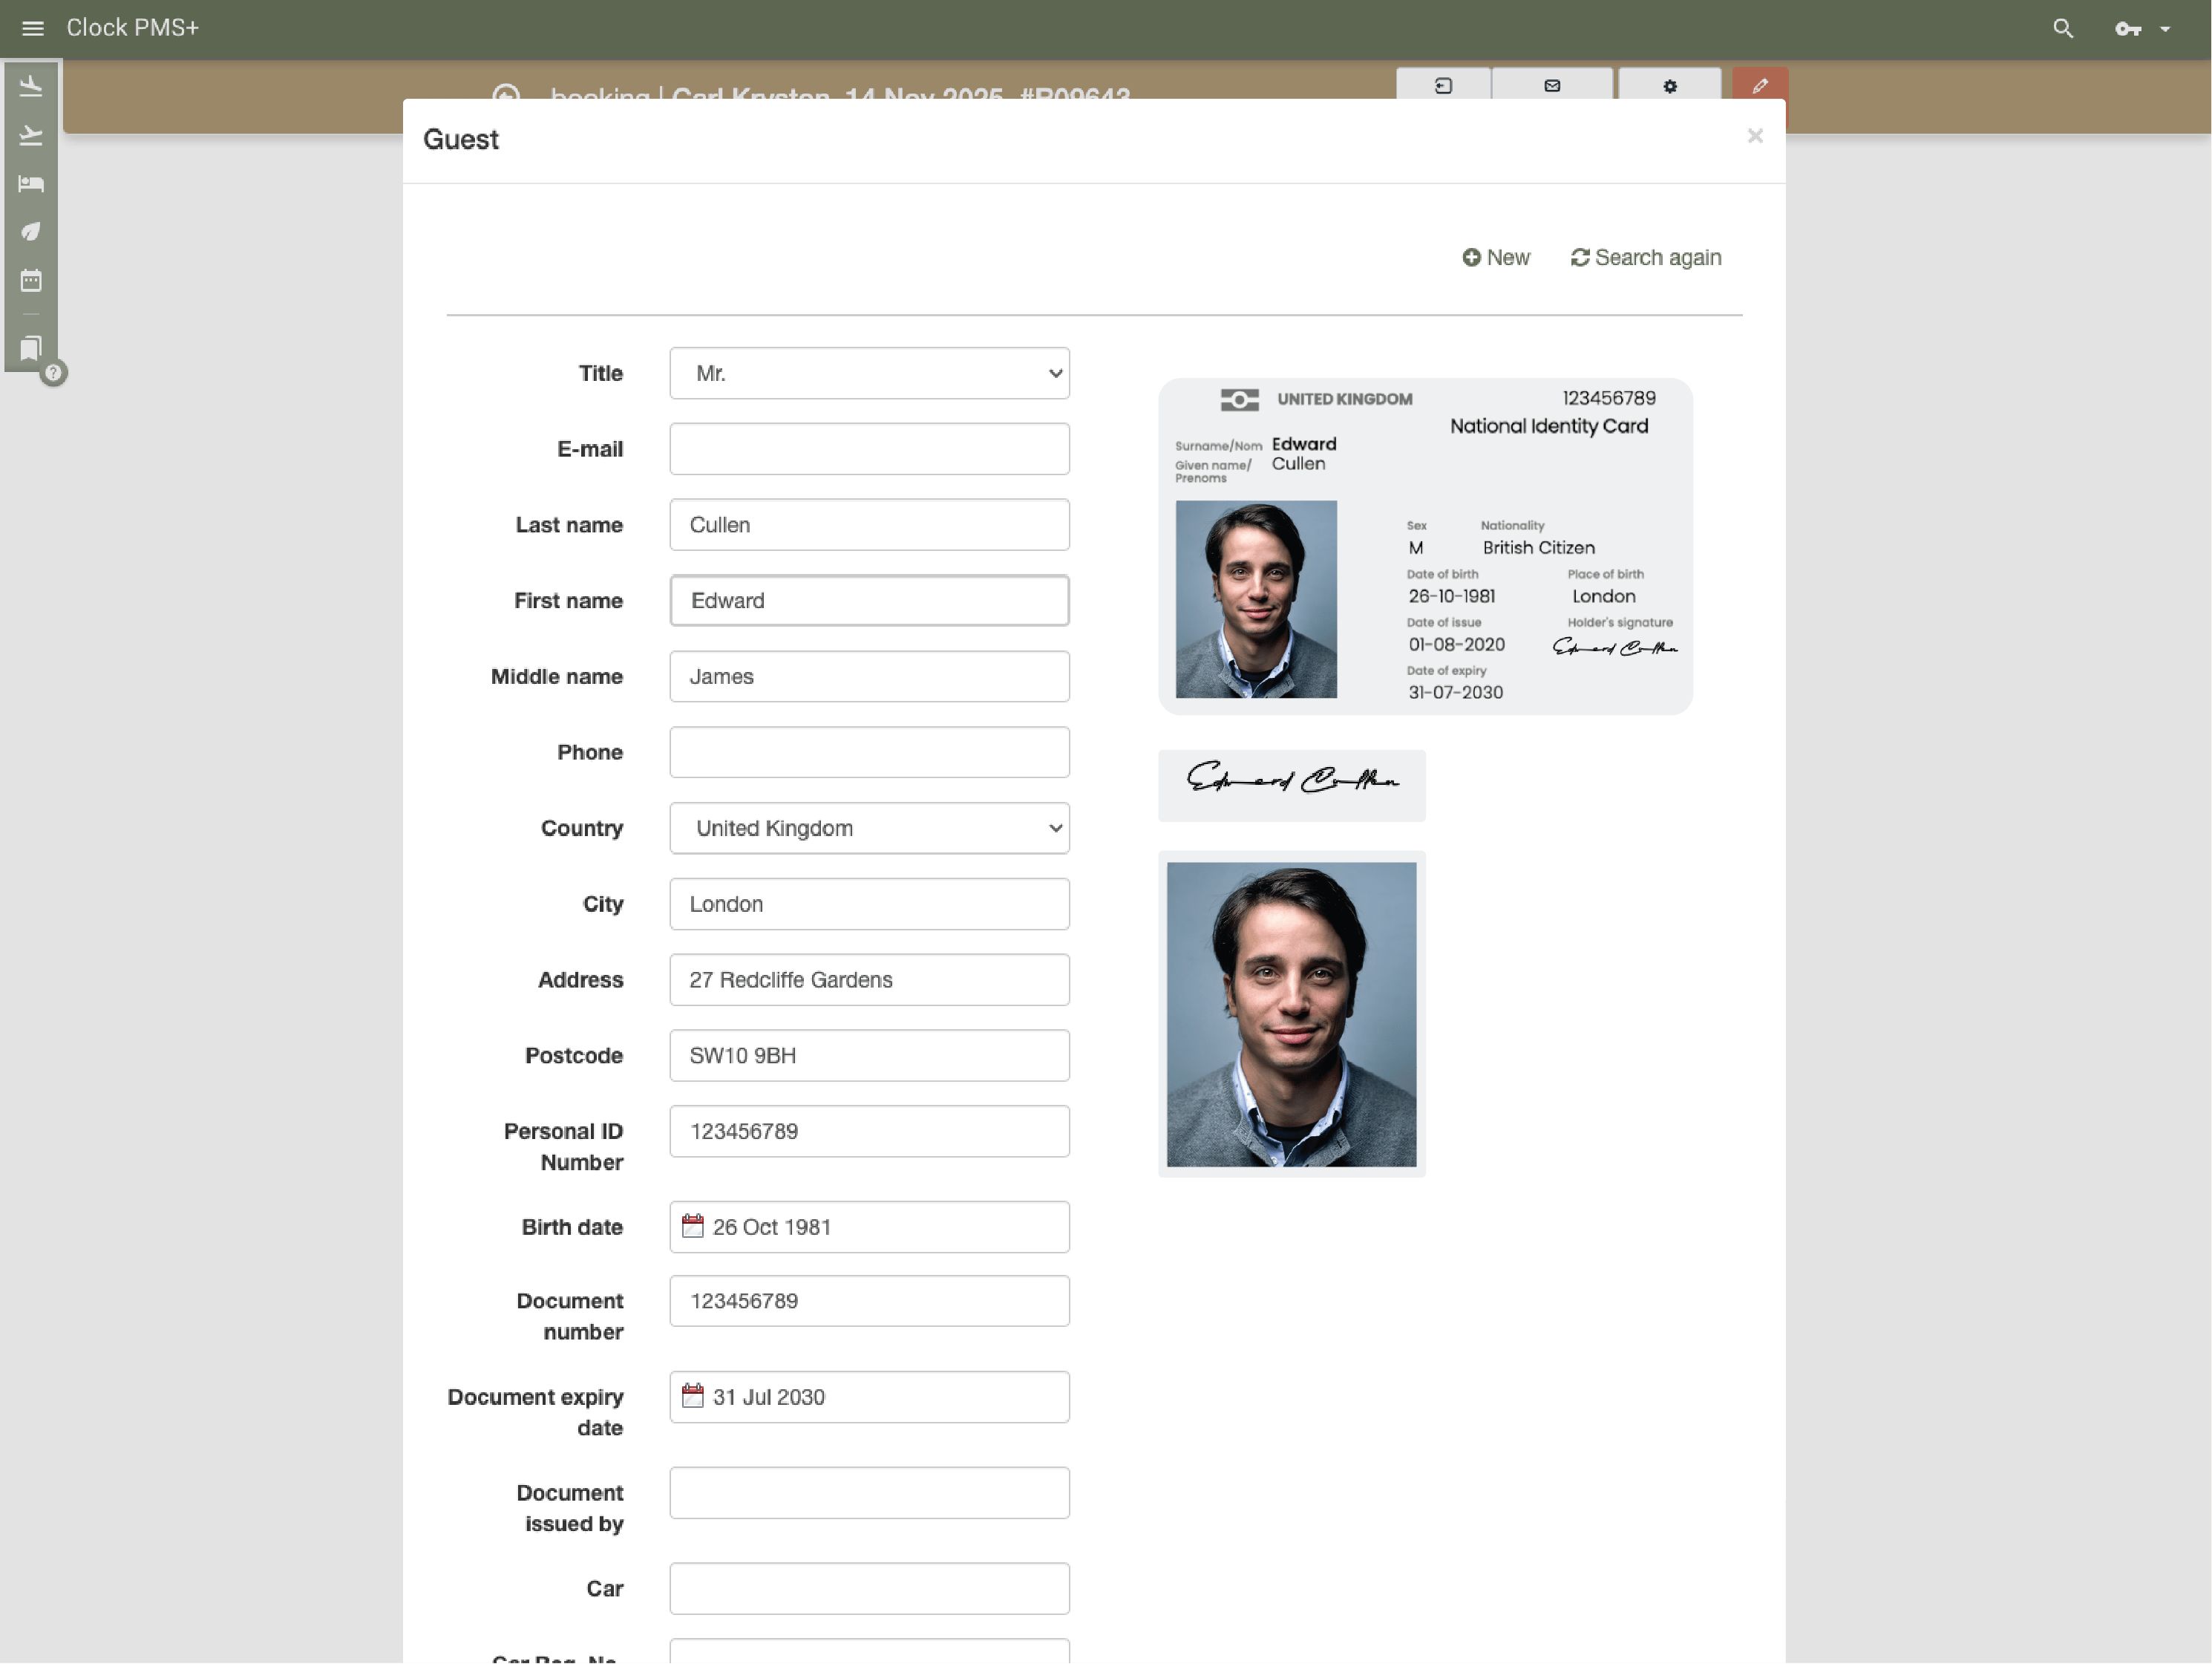
Task: Open the hamburger navigation menu
Action: (x=32, y=27)
